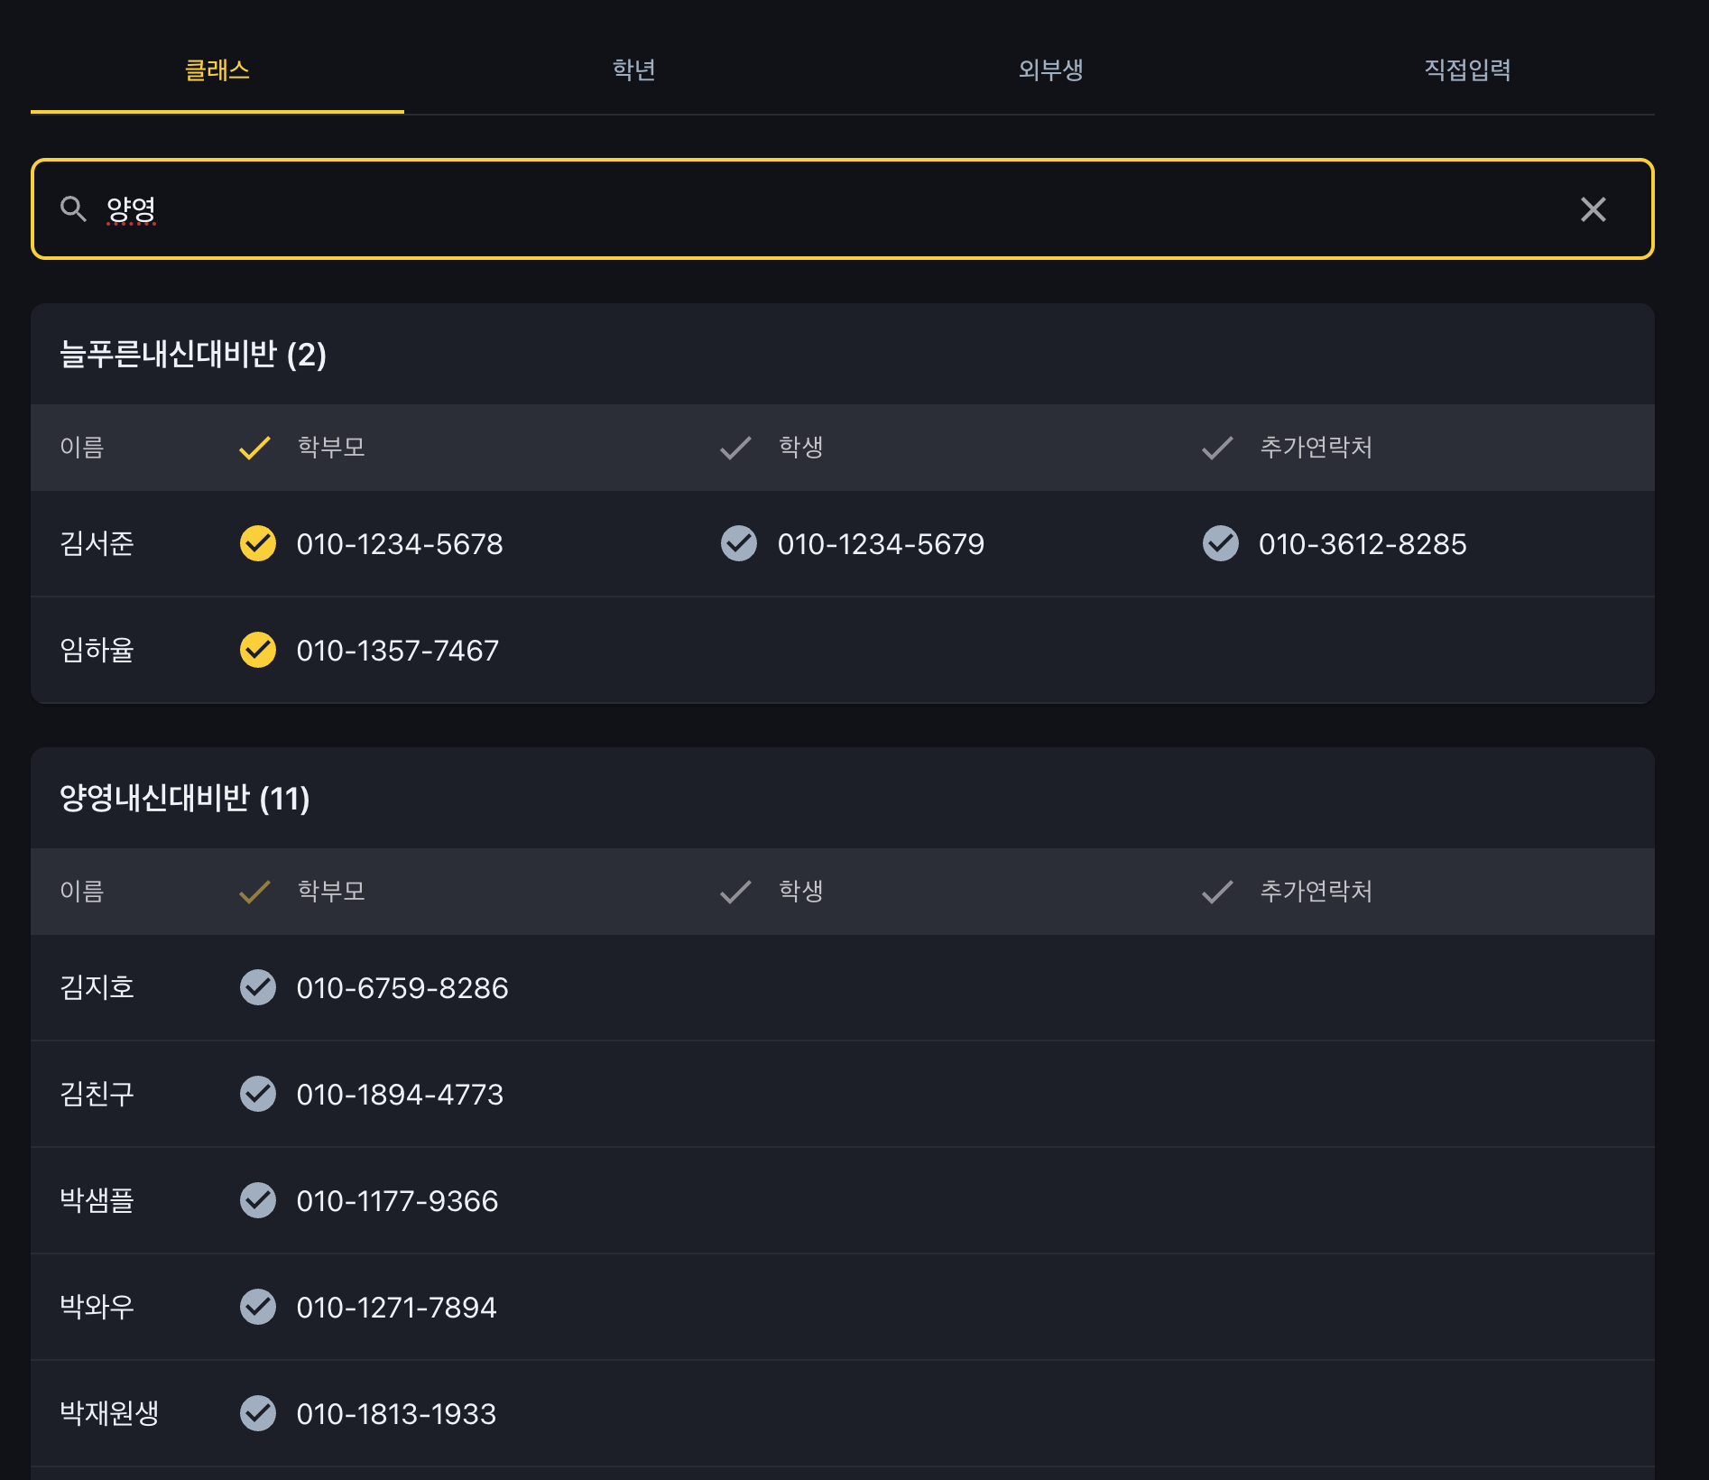Toggle all 학생 in 양영내신대비반
Image resolution: width=1709 pixels, height=1480 pixels.
[x=736, y=892]
